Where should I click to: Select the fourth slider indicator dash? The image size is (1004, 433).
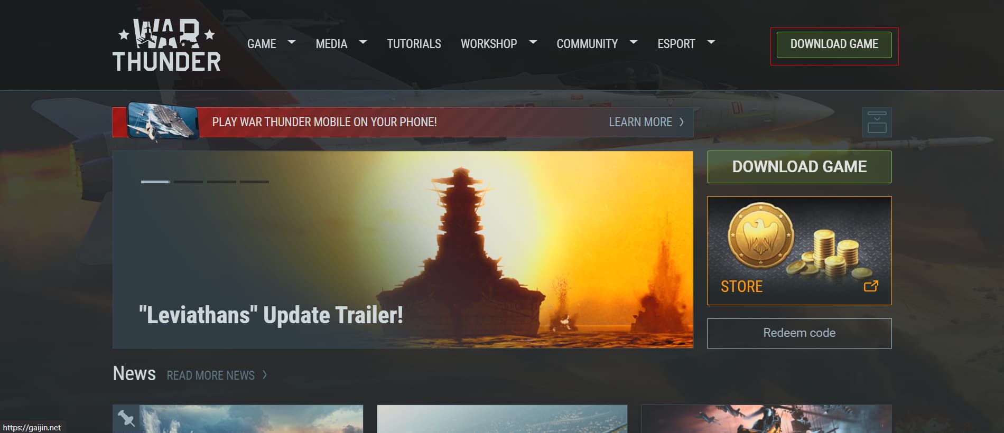point(254,182)
